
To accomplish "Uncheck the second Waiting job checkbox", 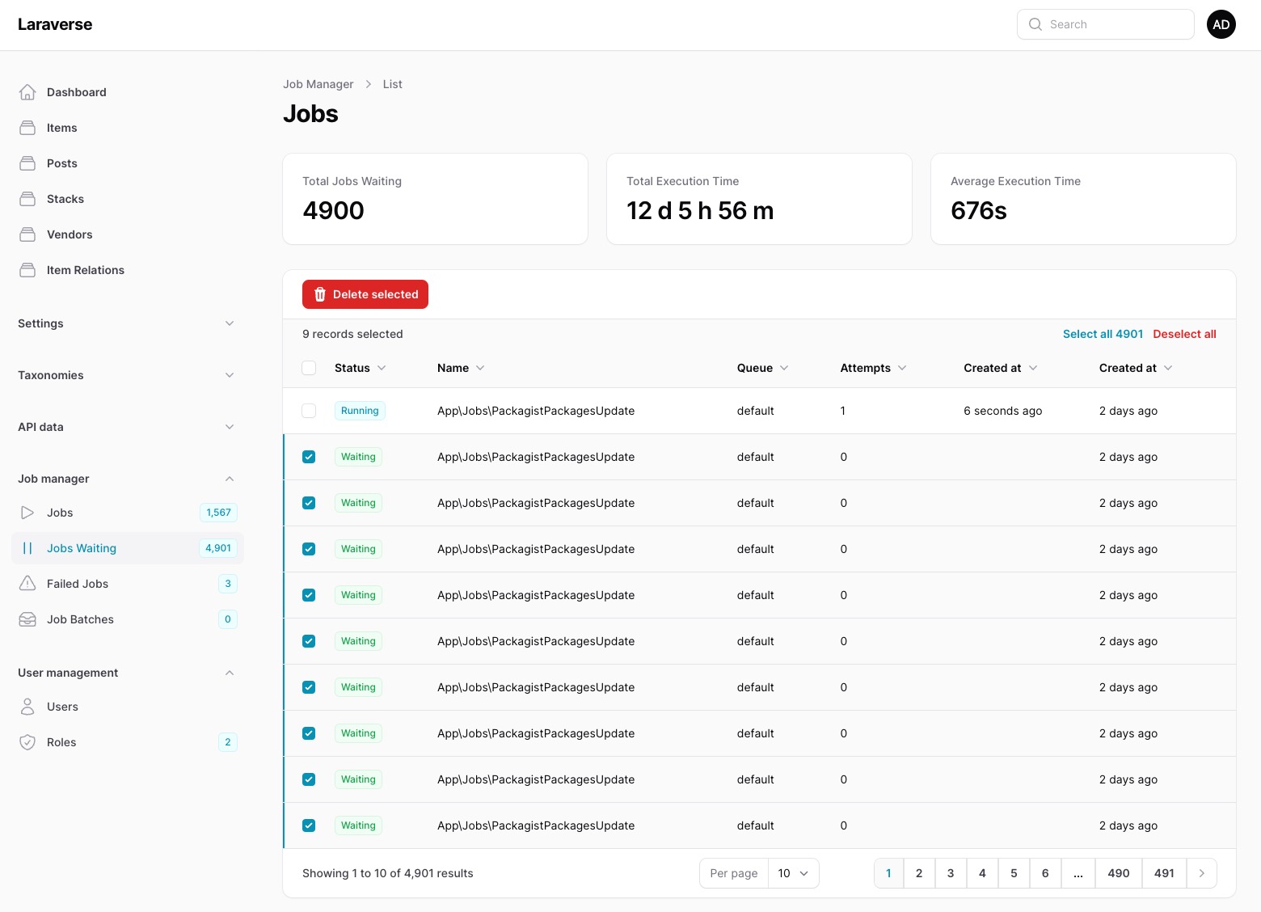I will 309,503.
